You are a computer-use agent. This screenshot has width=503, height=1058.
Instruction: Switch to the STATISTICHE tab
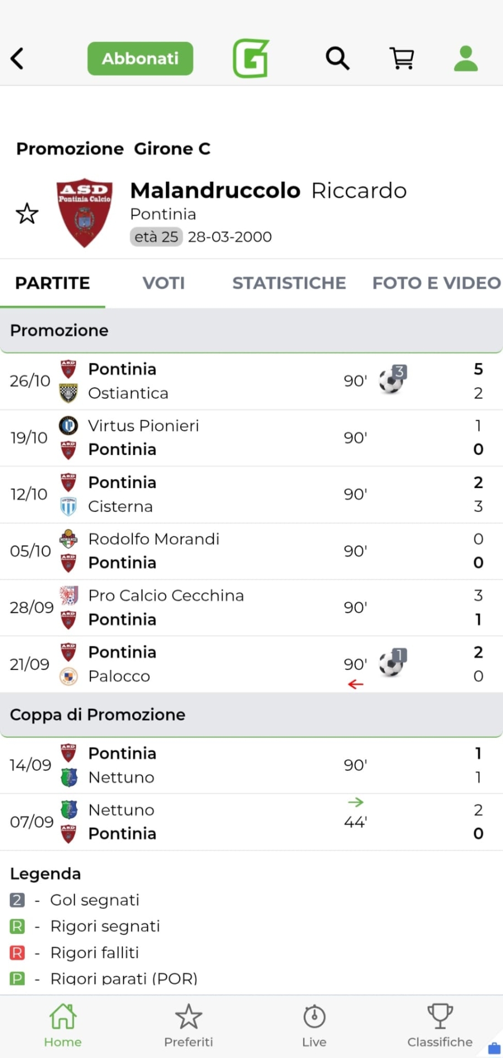289,283
